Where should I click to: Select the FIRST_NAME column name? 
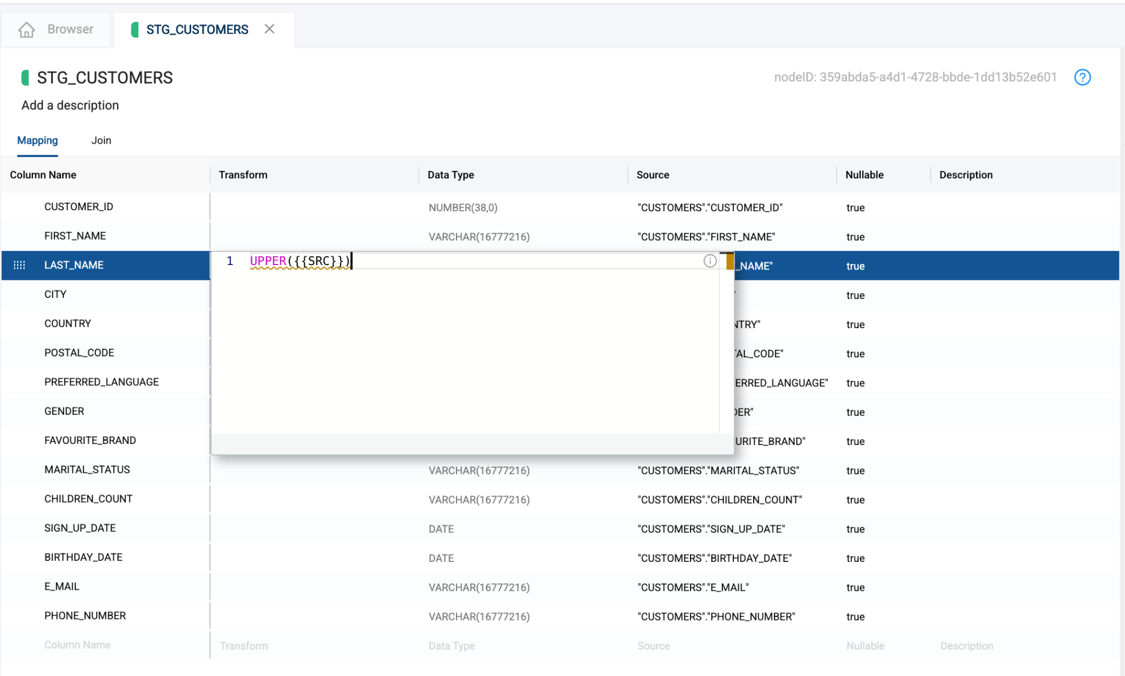click(75, 236)
